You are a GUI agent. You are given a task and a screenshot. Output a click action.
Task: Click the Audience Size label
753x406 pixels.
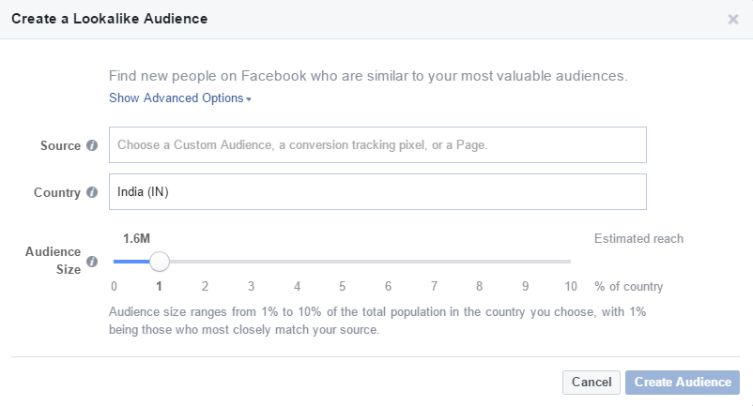coord(54,261)
